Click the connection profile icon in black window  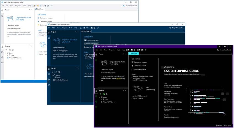pyautogui.click(x=217, y=50)
